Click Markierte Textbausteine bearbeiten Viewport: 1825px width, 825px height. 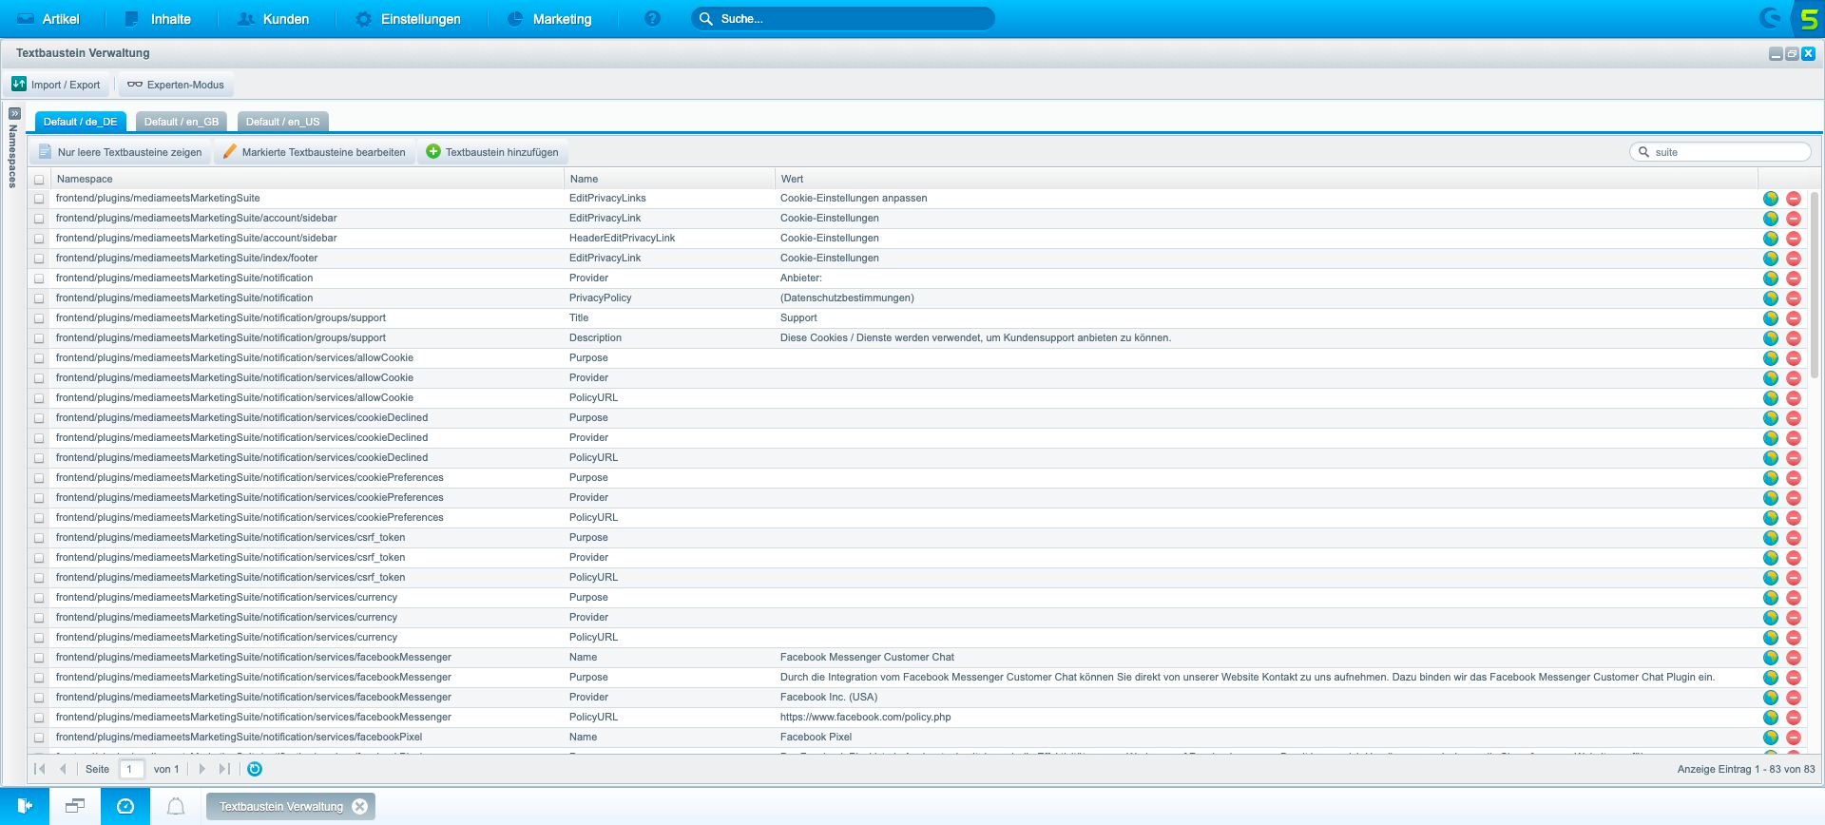[315, 152]
